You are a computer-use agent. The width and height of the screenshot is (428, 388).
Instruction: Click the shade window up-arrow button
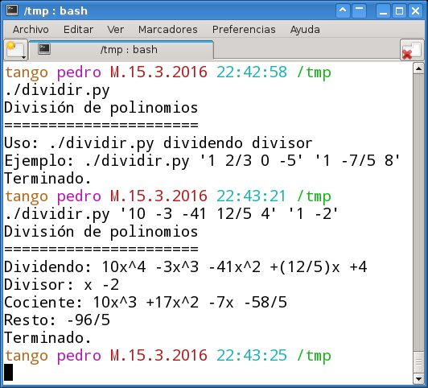pyautogui.click(x=343, y=11)
